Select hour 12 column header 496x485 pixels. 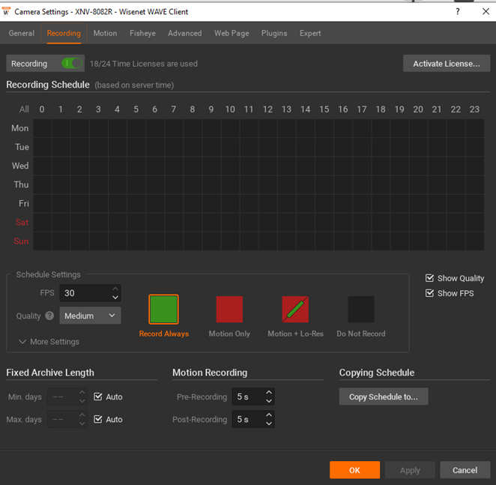tap(267, 109)
